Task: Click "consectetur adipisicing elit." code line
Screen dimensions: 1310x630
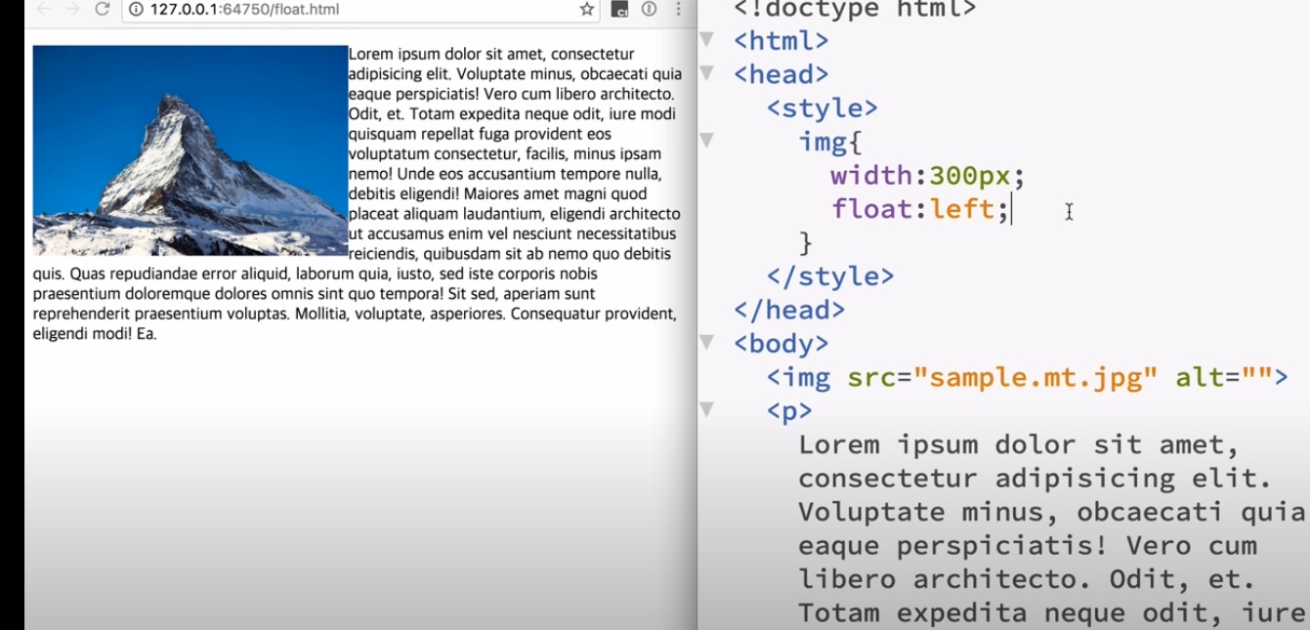Action: click(1035, 479)
